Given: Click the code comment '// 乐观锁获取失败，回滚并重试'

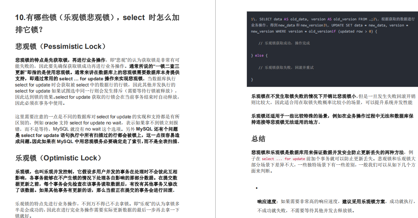Looking at the screenshot, I should 286,67.
